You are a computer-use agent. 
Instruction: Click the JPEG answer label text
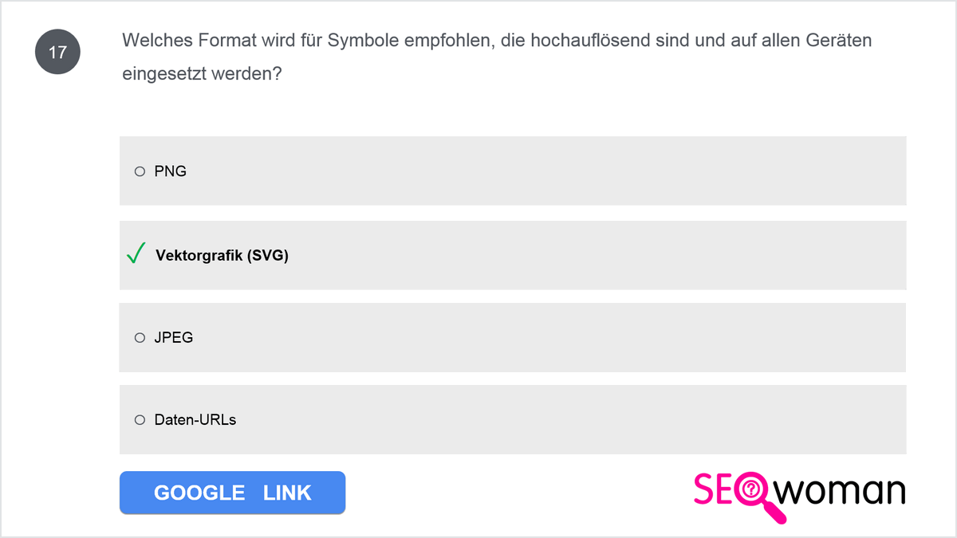click(173, 338)
